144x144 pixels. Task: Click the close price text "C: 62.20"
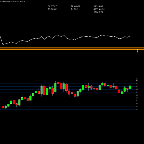(x=52, y=9)
